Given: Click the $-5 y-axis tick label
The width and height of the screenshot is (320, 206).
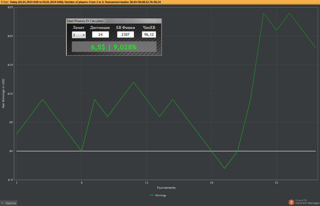Looking at the screenshot, I should coord(11,180).
